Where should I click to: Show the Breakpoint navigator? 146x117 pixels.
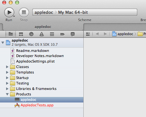pyautogui.click(x=62, y=34)
